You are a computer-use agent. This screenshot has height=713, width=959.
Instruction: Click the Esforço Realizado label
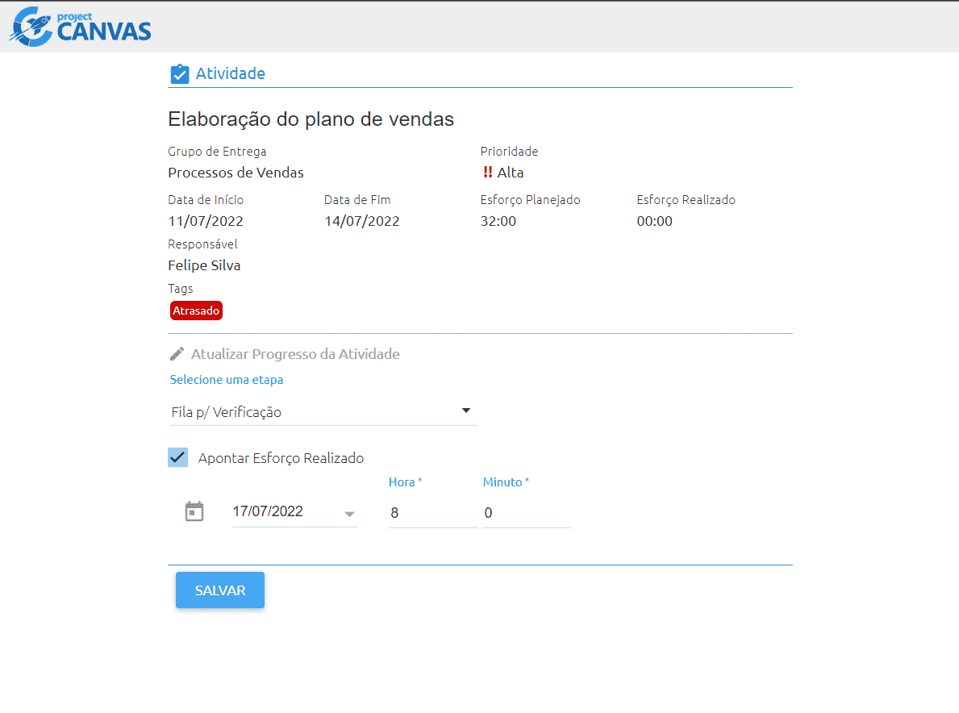tap(686, 200)
